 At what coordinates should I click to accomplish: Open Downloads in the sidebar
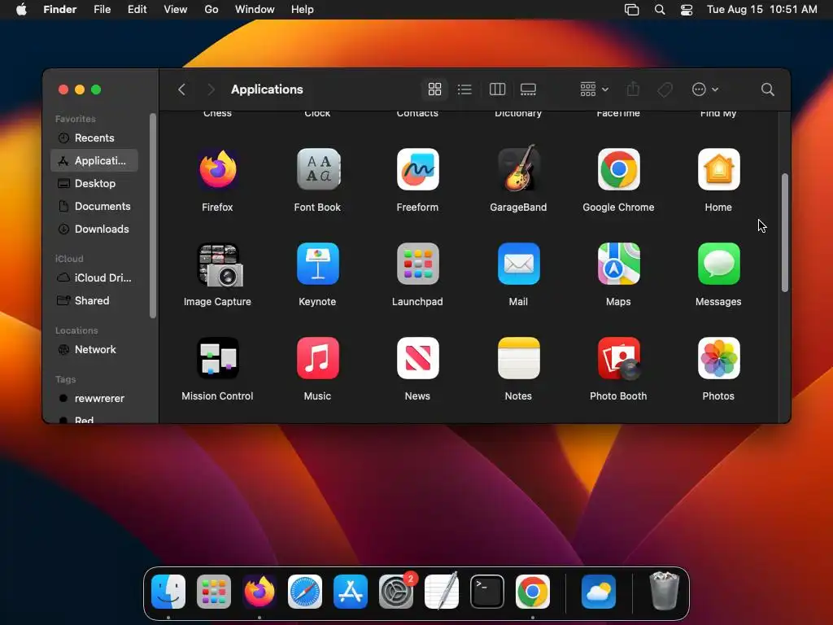[x=94, y=229]
